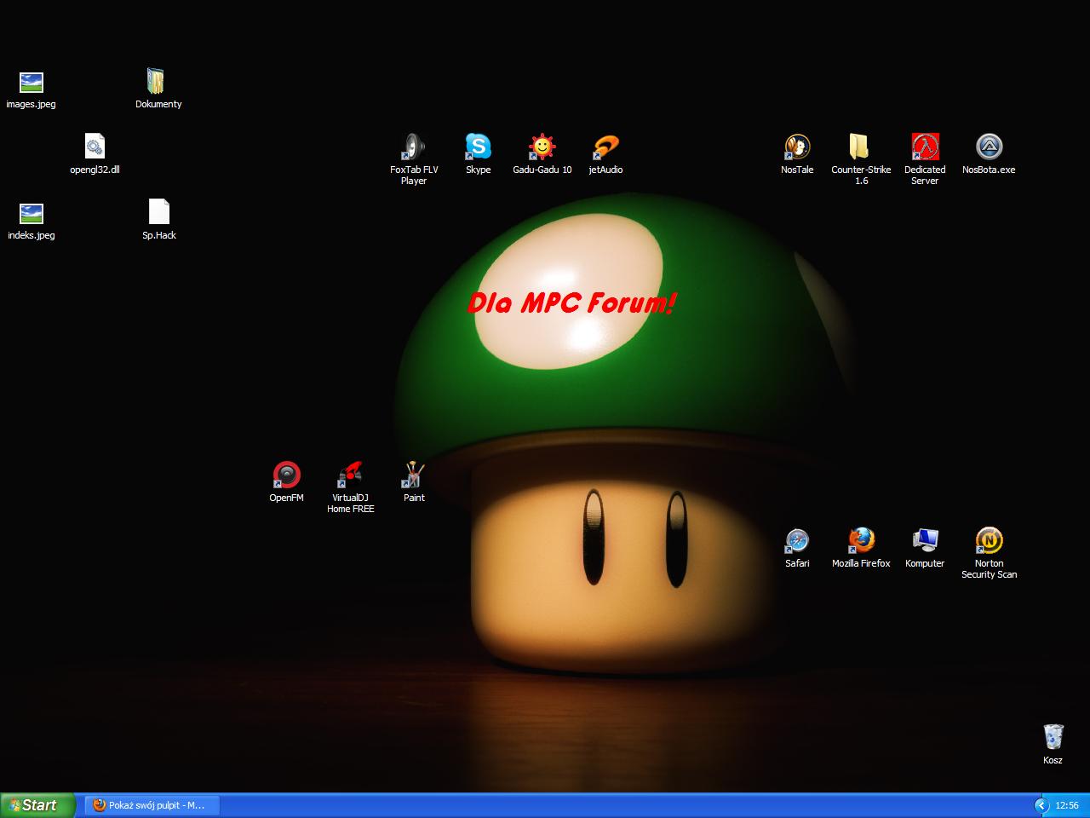Open the Mozilla Firefox desktop shortcut

(861, 540)
